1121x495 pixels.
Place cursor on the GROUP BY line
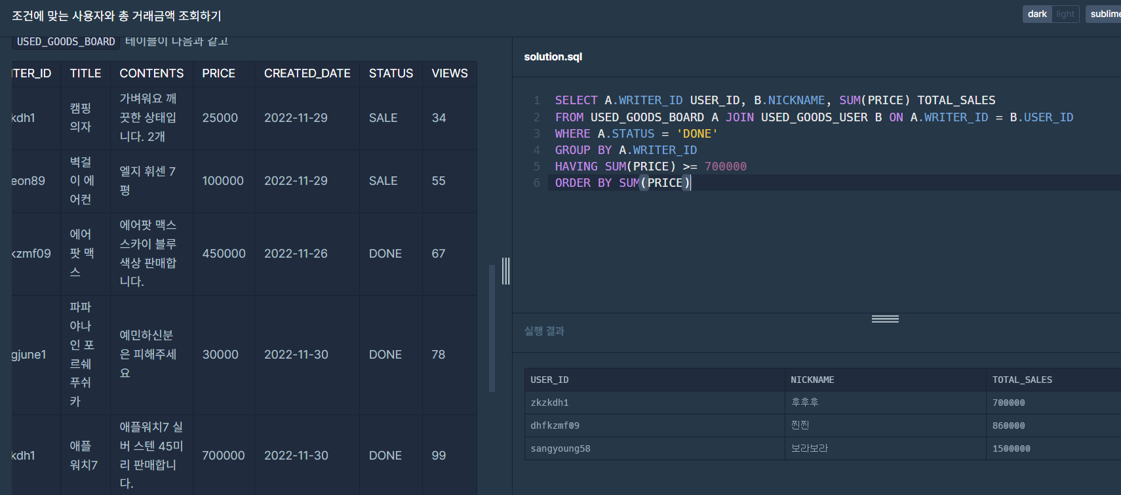pos(626,150)
